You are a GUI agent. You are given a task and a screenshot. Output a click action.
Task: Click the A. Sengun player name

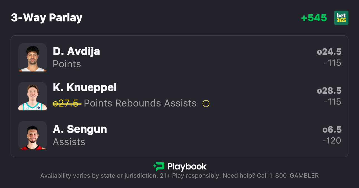coord(80,129)
